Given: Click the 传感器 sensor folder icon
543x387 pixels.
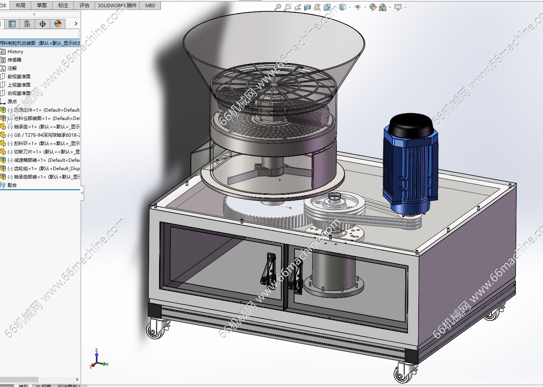Looking at the screenshot, I should [x=3, y=60].
